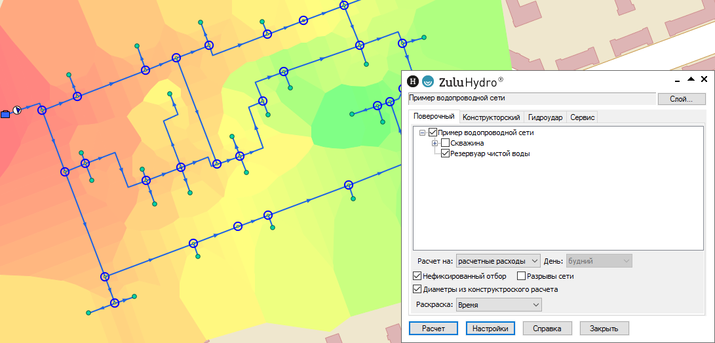Select the network junction node nearest the pump
This screenshot has width=715, height=343.
pos(42,110)
